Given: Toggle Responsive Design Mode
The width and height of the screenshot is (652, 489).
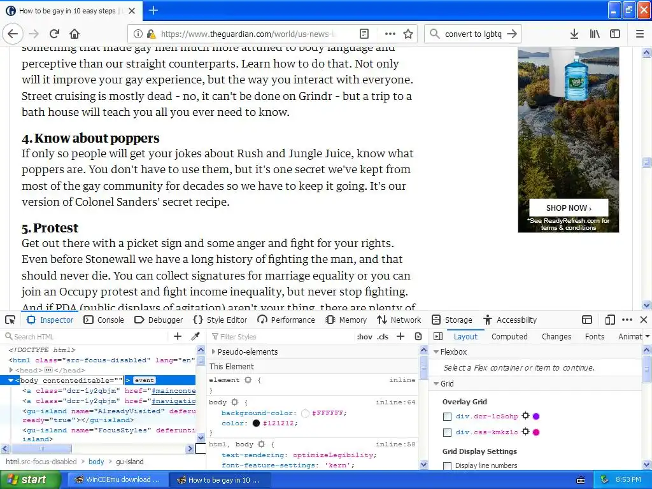Looking at the screenshot, I should pos(609,320).
